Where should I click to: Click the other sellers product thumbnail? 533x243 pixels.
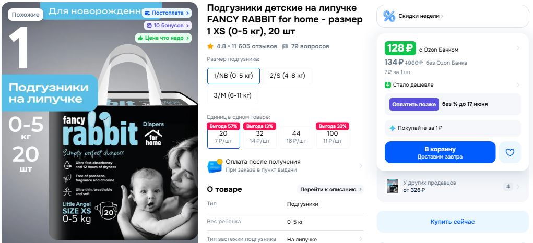392,186
